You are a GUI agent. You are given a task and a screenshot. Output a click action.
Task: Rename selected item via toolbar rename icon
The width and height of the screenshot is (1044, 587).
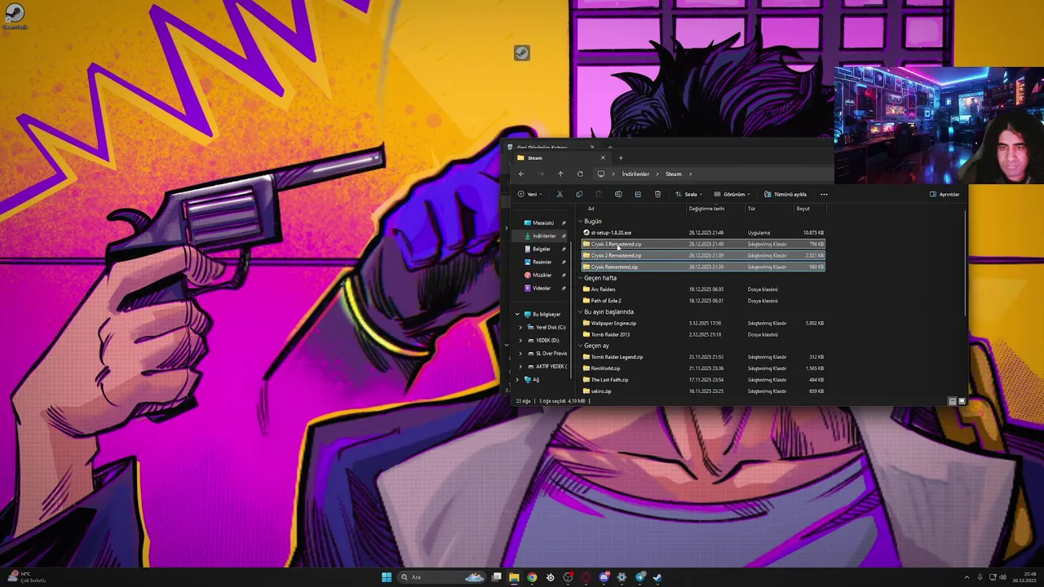pos(618,194)
